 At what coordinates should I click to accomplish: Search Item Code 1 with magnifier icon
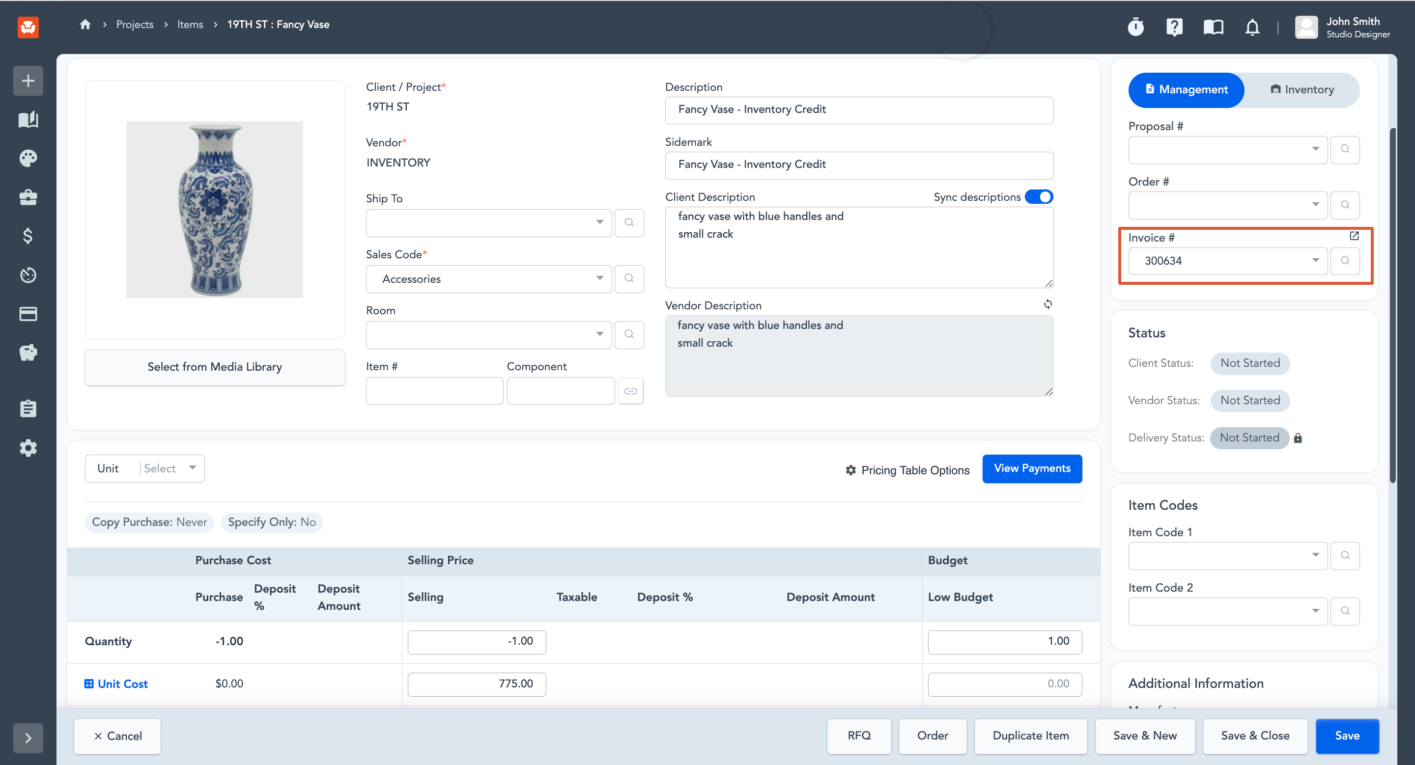pos(1345,555)
